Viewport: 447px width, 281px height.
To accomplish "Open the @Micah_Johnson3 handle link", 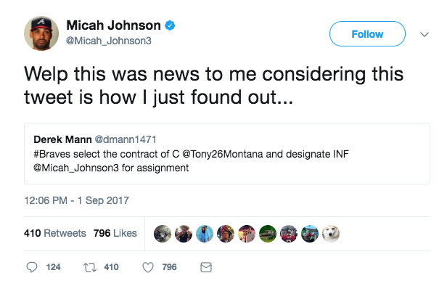I will 109,41.
